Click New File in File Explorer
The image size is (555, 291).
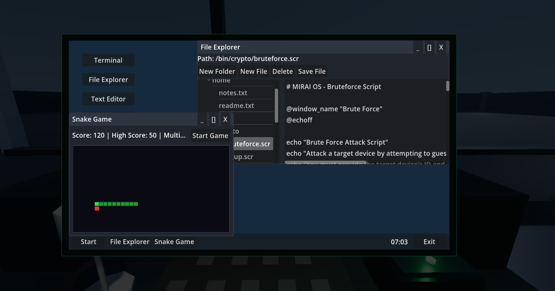tap(254, 71)
